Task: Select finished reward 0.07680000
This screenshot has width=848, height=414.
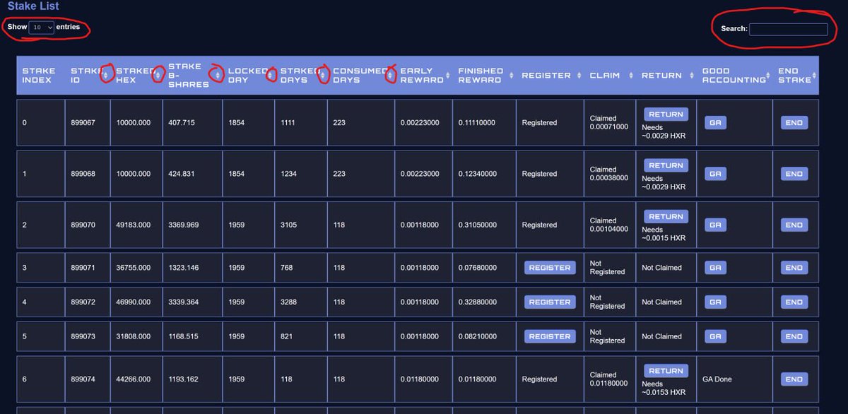Action: (x=477, y=268)
